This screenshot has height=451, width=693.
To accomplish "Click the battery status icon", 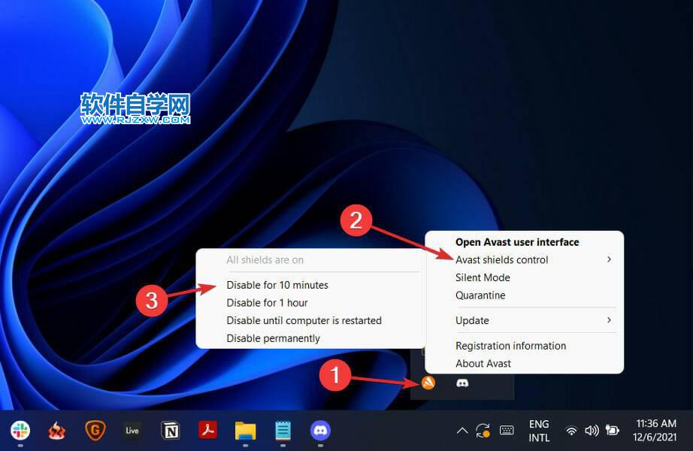I will point(613,430).
